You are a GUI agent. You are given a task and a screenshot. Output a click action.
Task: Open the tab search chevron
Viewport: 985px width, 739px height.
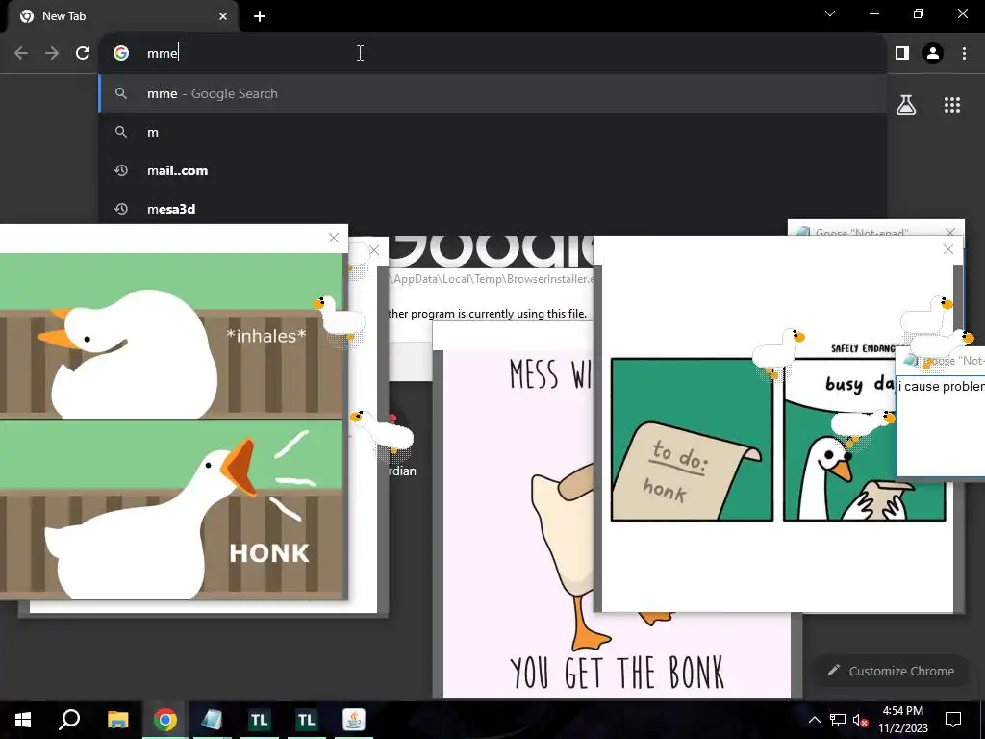pos(830,13)
